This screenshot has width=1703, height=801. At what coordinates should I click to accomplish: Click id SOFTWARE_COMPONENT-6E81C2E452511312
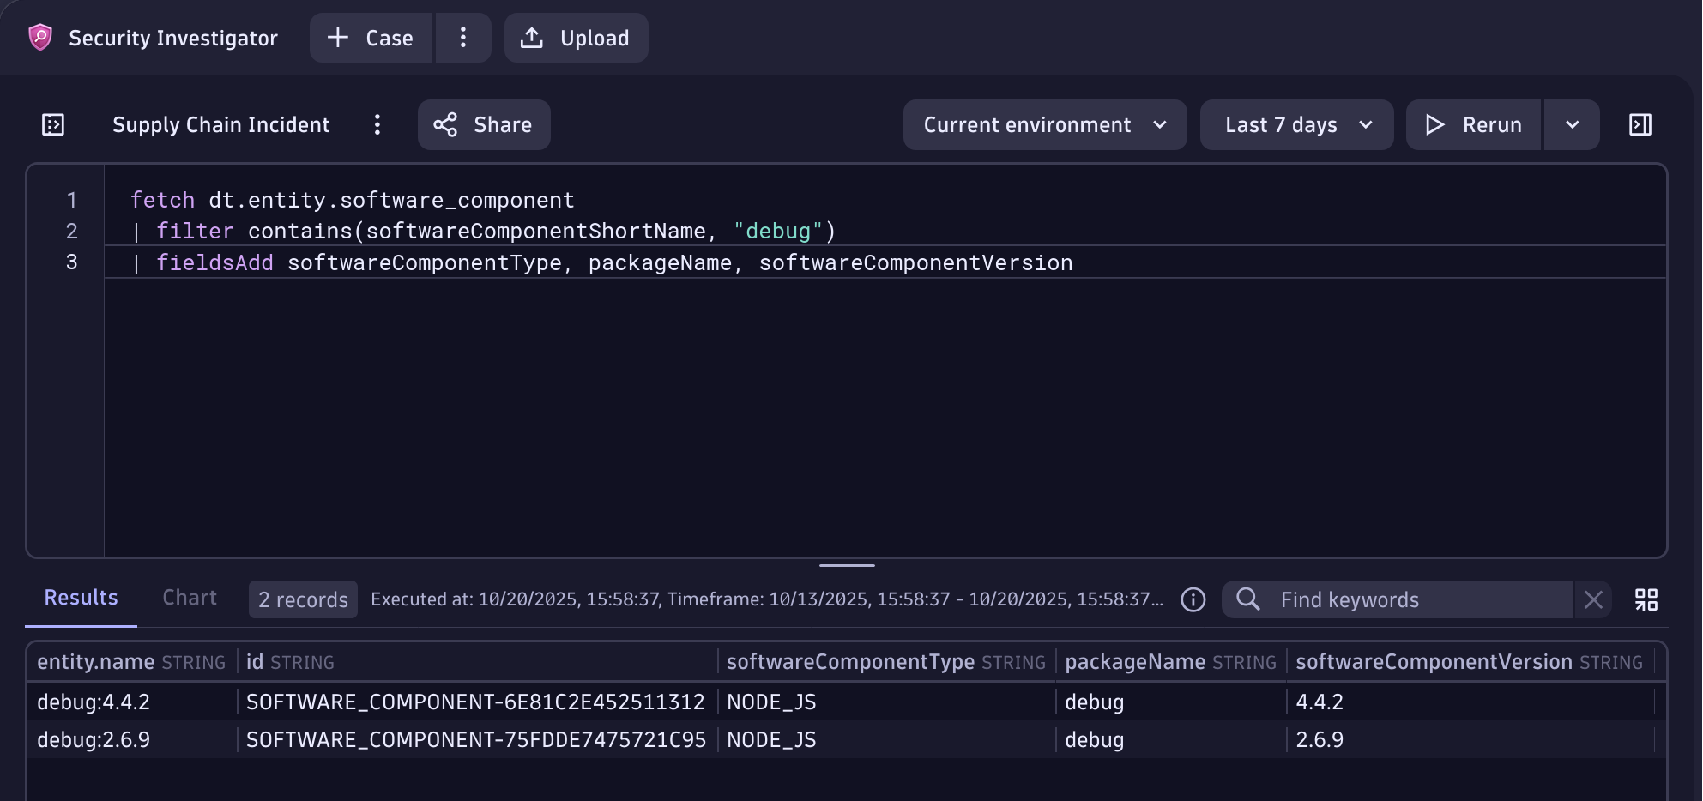pos(475,702)
